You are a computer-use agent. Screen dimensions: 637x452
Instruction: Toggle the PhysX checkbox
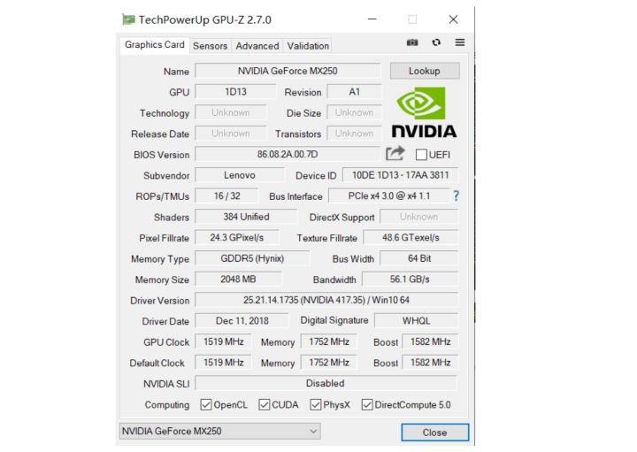[x=316, y=404]
